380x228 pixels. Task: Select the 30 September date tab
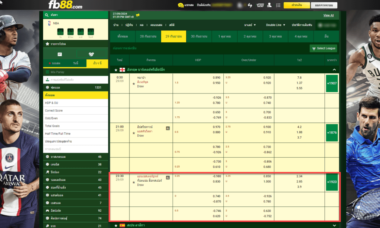coord(199,36)
